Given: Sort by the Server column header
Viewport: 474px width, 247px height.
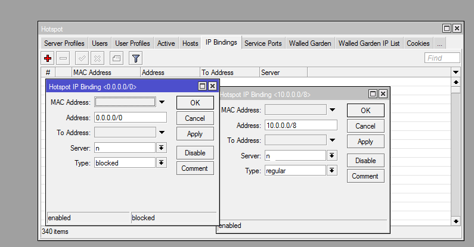Looking at the screenshot, I should (284, 73).
